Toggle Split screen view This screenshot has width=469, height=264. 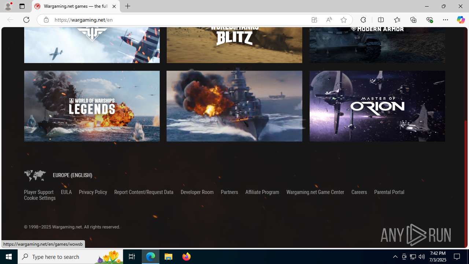click(381, 20)
